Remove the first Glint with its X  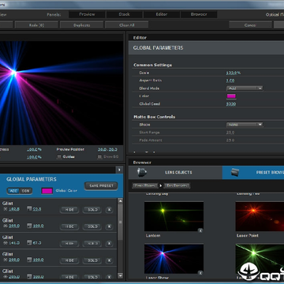click(109, 210)
